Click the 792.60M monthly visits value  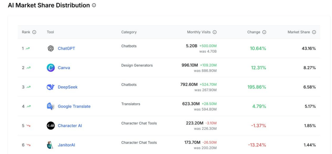coord(189,84)
